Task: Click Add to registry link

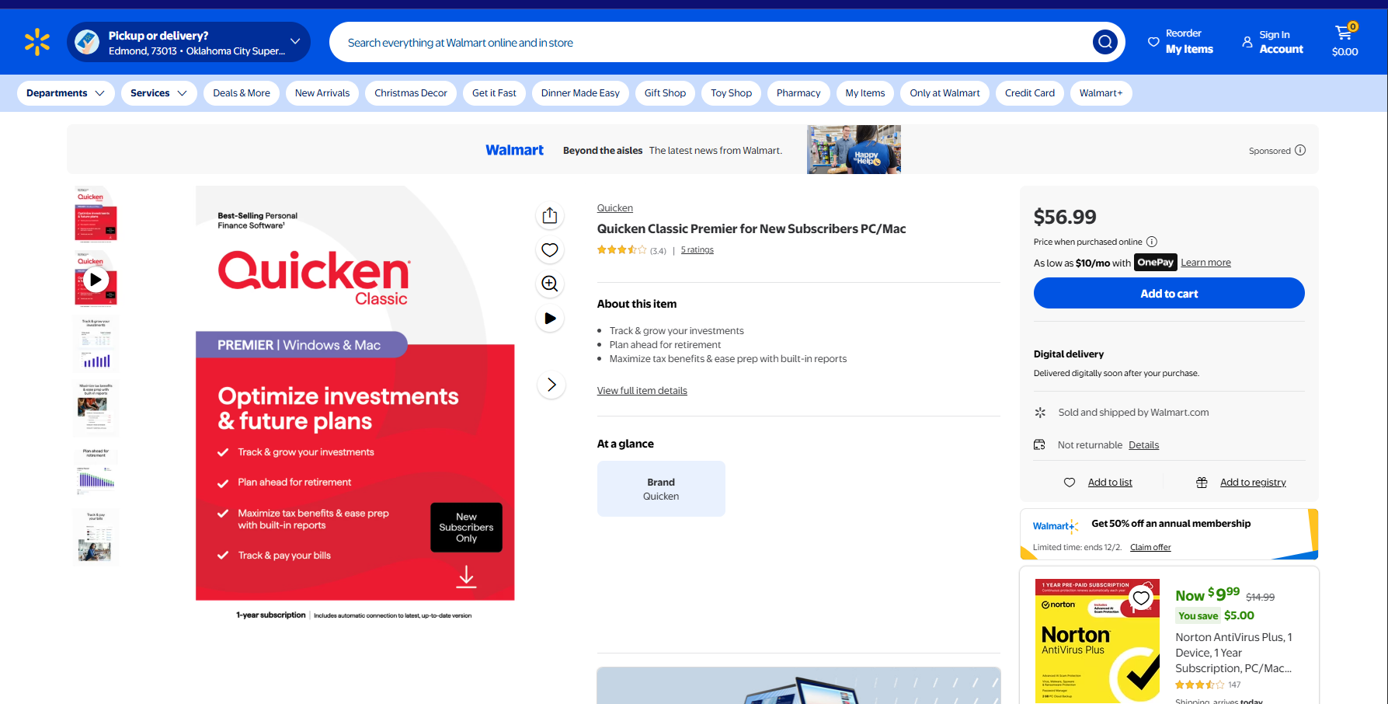Action: [1253, 483]
